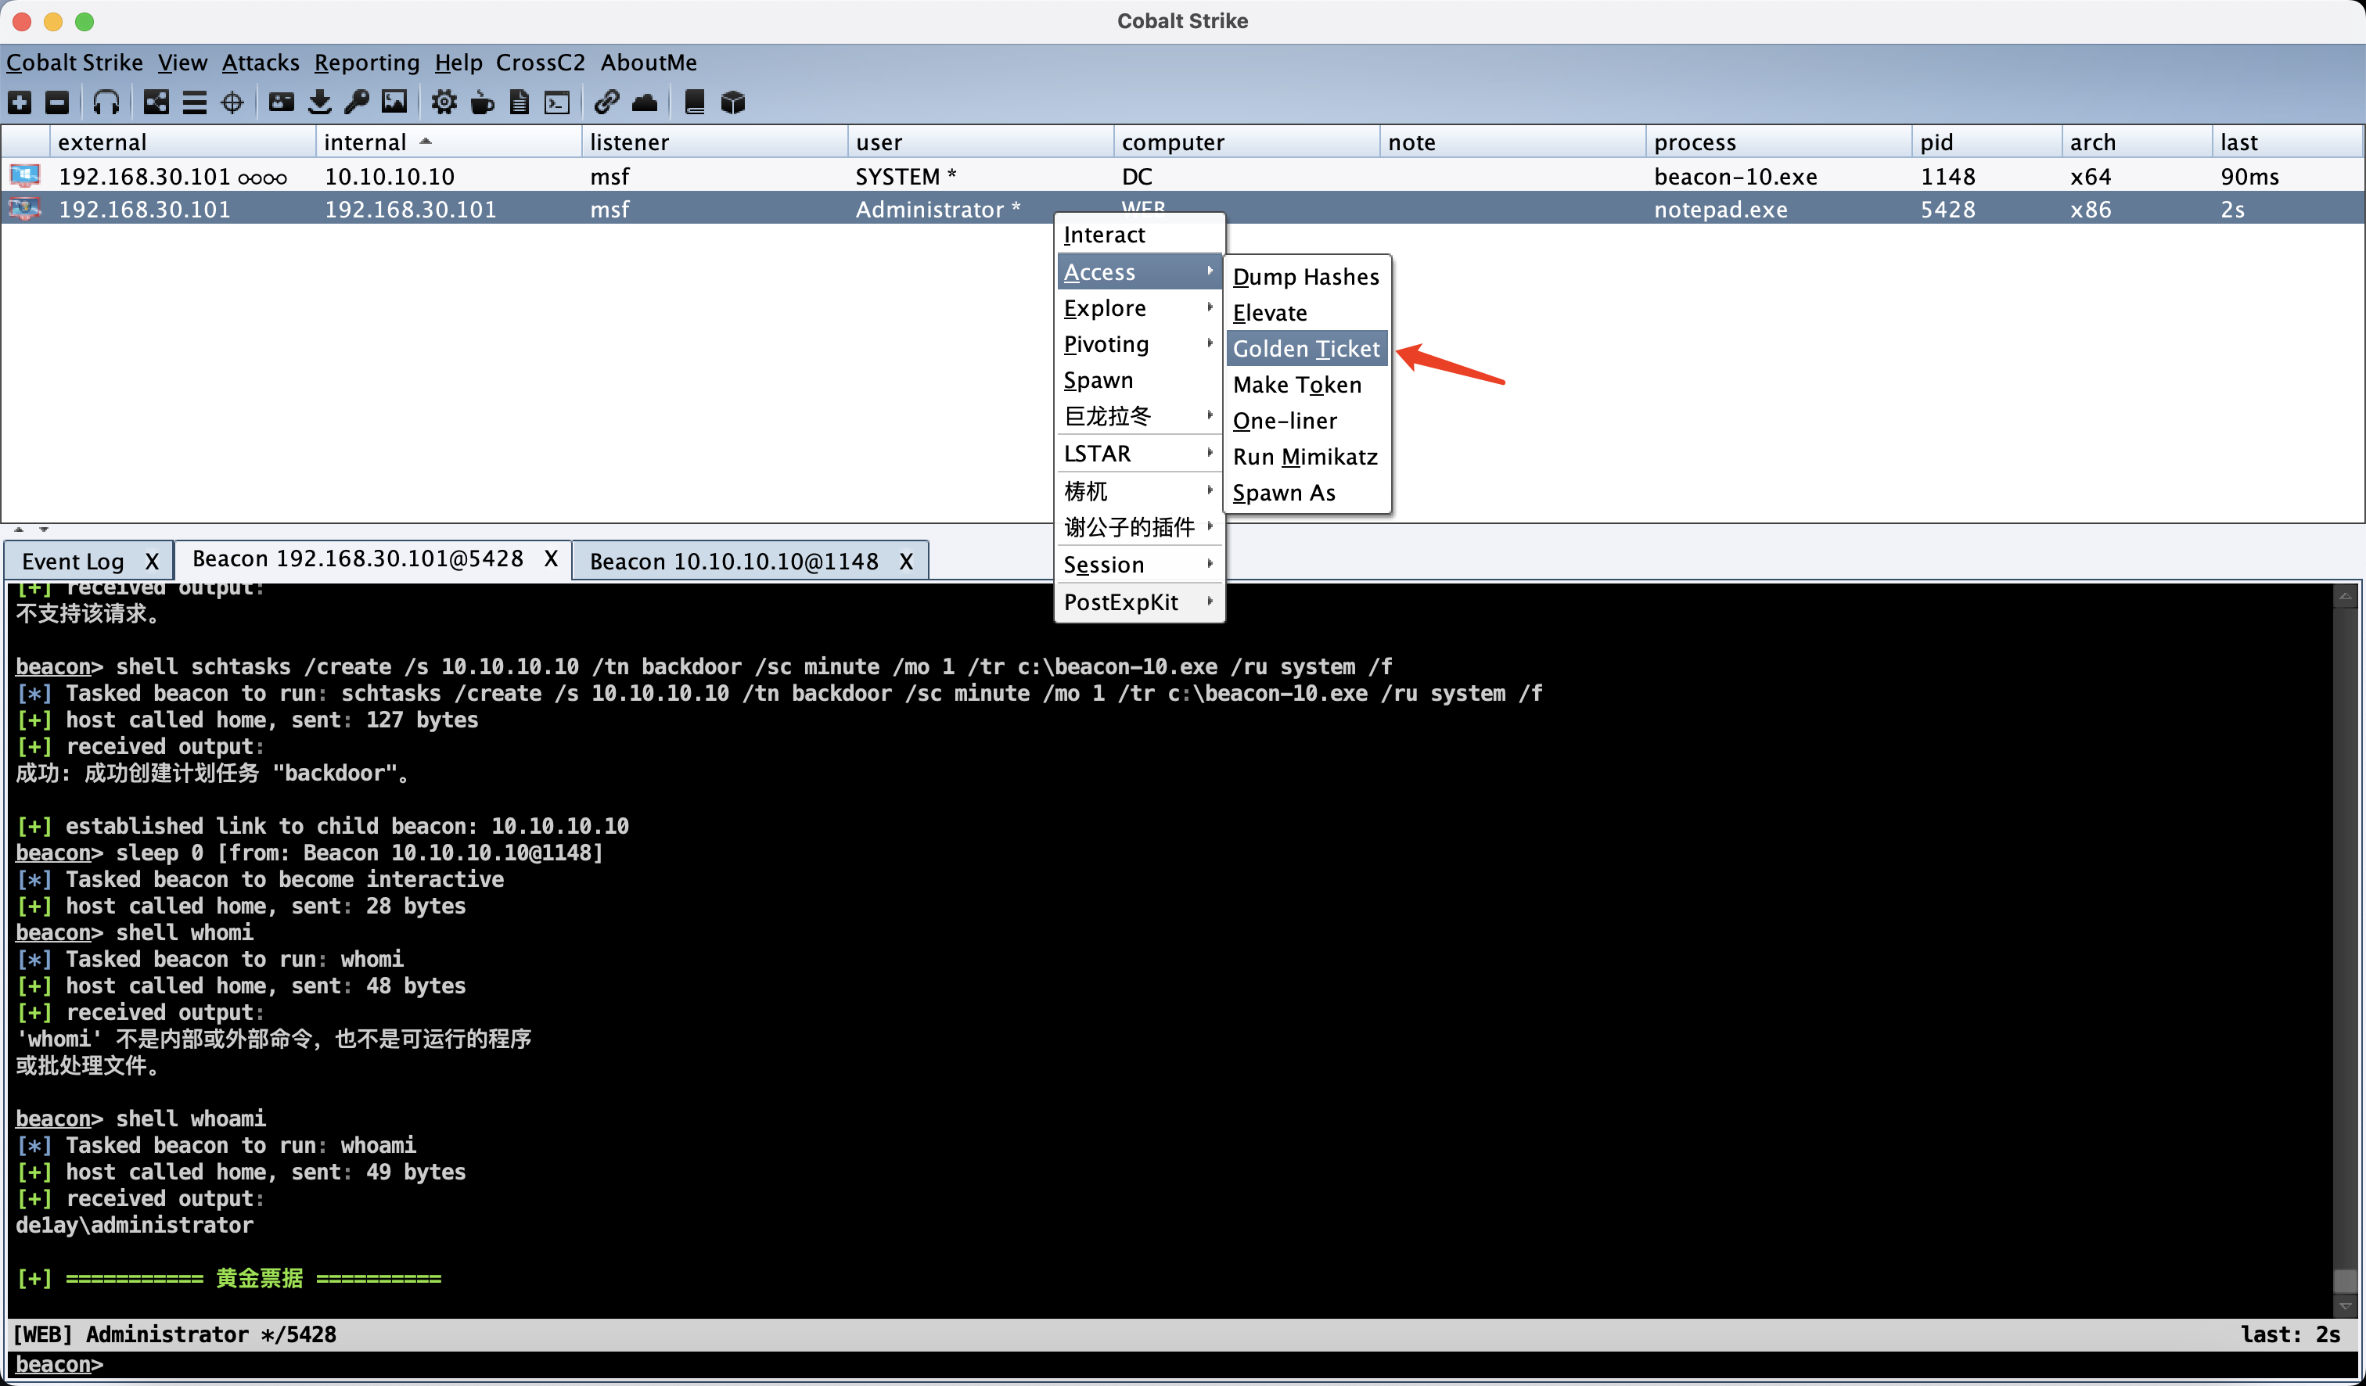This screenshot has height=1386, width=2366.
Task: Expand the 巨龙拉冬 submenu
Action: point(1140,415)
